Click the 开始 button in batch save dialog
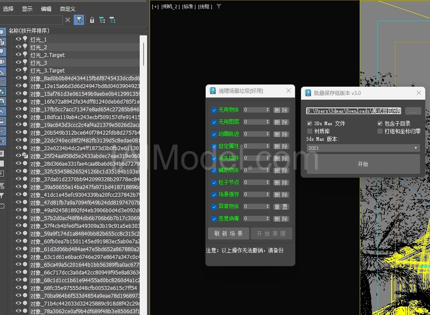The height and width of the screenshot is (315, 430). click(363, 164)
